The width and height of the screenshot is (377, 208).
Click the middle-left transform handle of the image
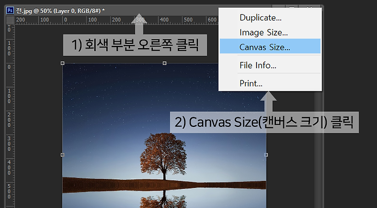[x=62, y=155]
